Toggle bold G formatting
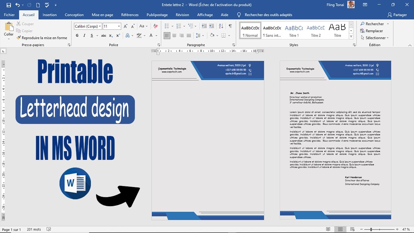 click(x=77, y=36)
